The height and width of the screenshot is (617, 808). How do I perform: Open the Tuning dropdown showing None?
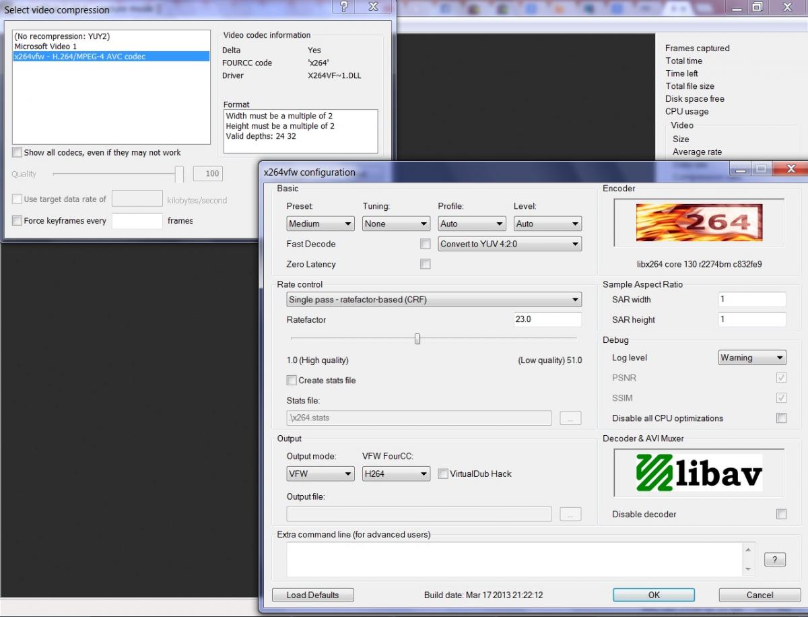pos(396,224)
